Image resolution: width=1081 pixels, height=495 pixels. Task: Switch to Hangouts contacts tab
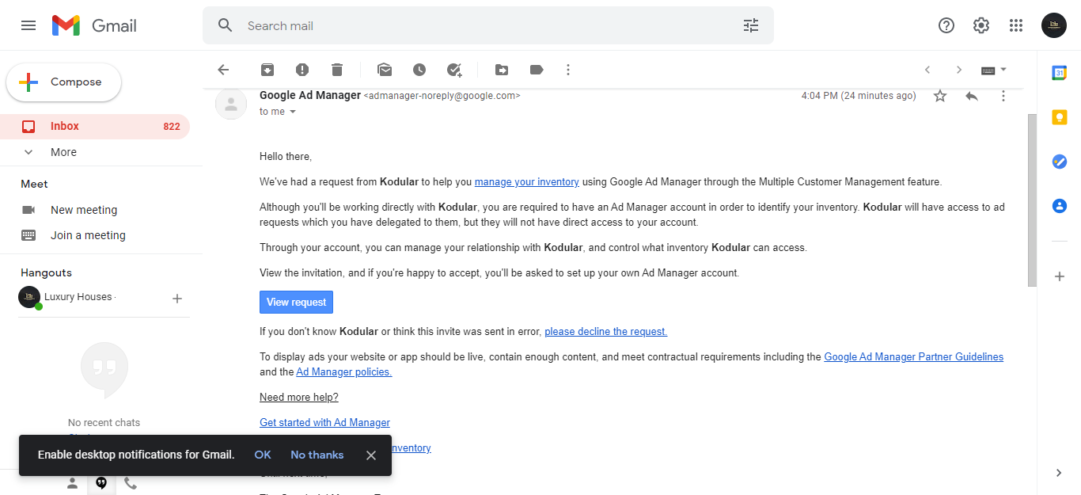click(72, 483)
